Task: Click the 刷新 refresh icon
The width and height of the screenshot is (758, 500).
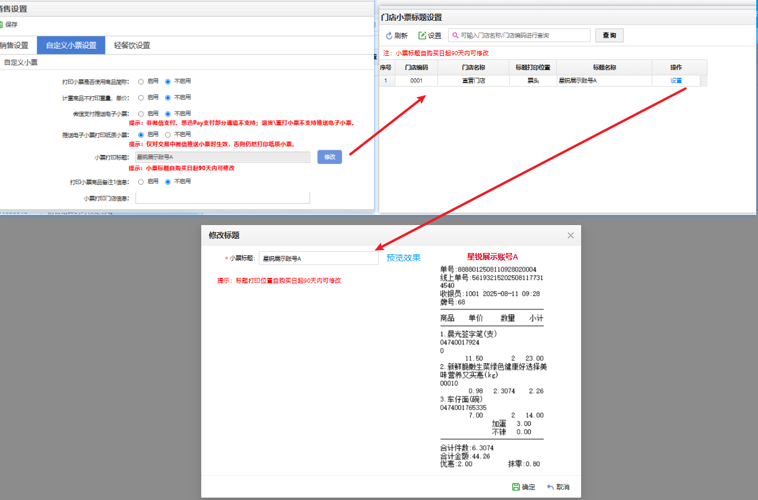Action: [389, 36]
